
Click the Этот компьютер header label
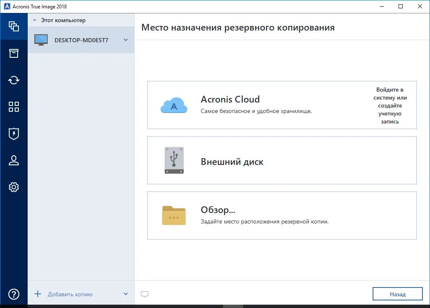[x=63, y=20]
